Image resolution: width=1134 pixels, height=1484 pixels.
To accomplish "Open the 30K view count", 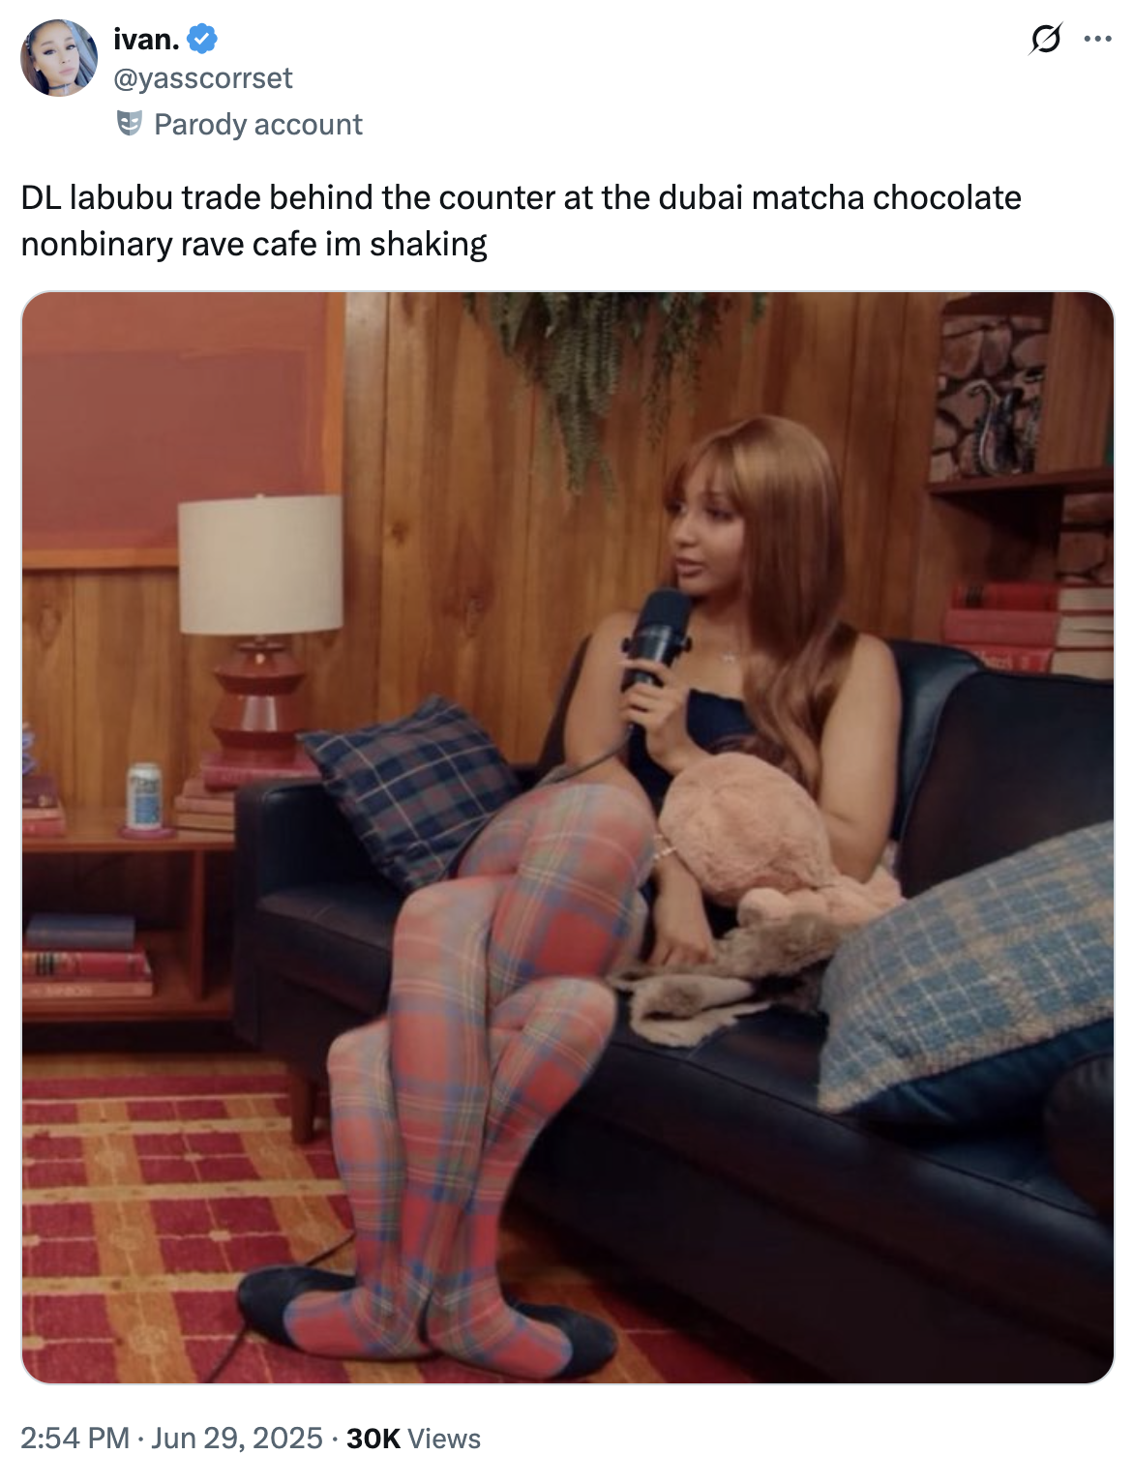I will pos(373,1439).
